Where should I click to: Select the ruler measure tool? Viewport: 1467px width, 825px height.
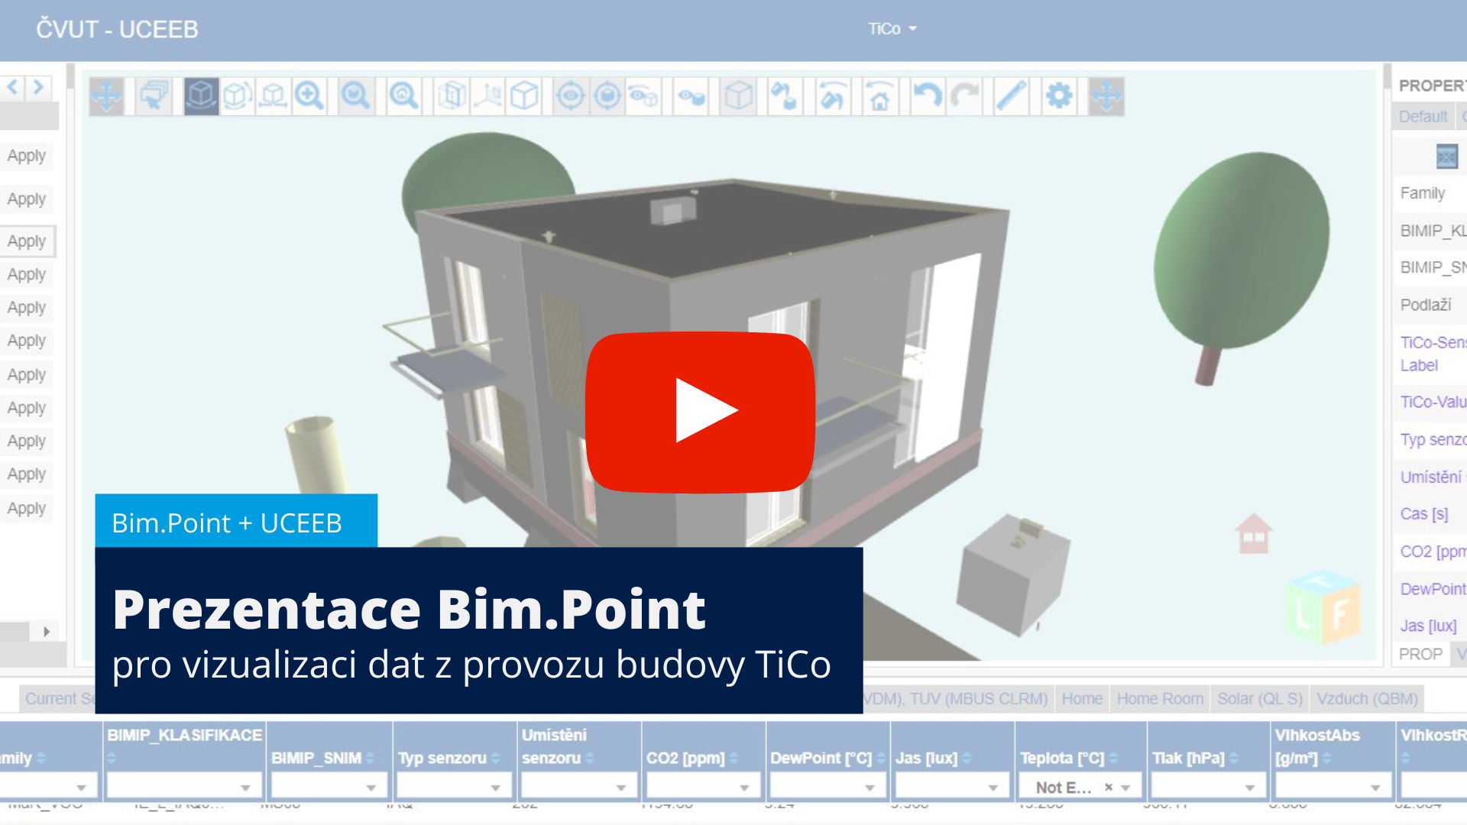tap(1011, 96)
